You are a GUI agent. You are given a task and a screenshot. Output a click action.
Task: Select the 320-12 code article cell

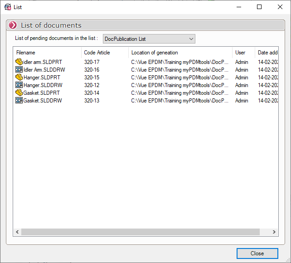click(92, 85)
